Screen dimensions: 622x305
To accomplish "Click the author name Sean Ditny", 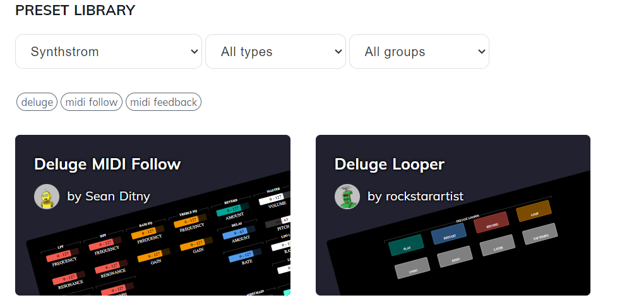I will (117, 196).
